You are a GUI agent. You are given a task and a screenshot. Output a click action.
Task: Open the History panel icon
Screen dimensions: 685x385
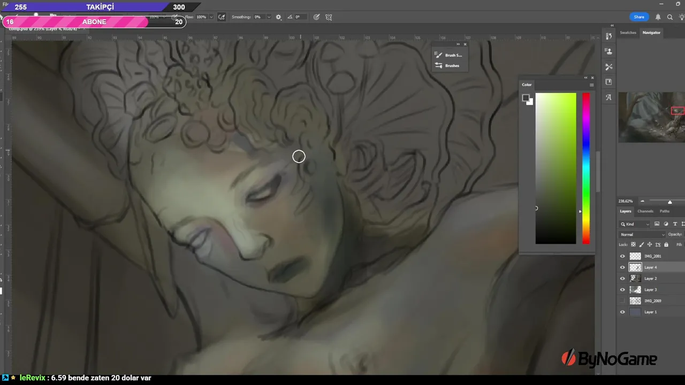608,36
